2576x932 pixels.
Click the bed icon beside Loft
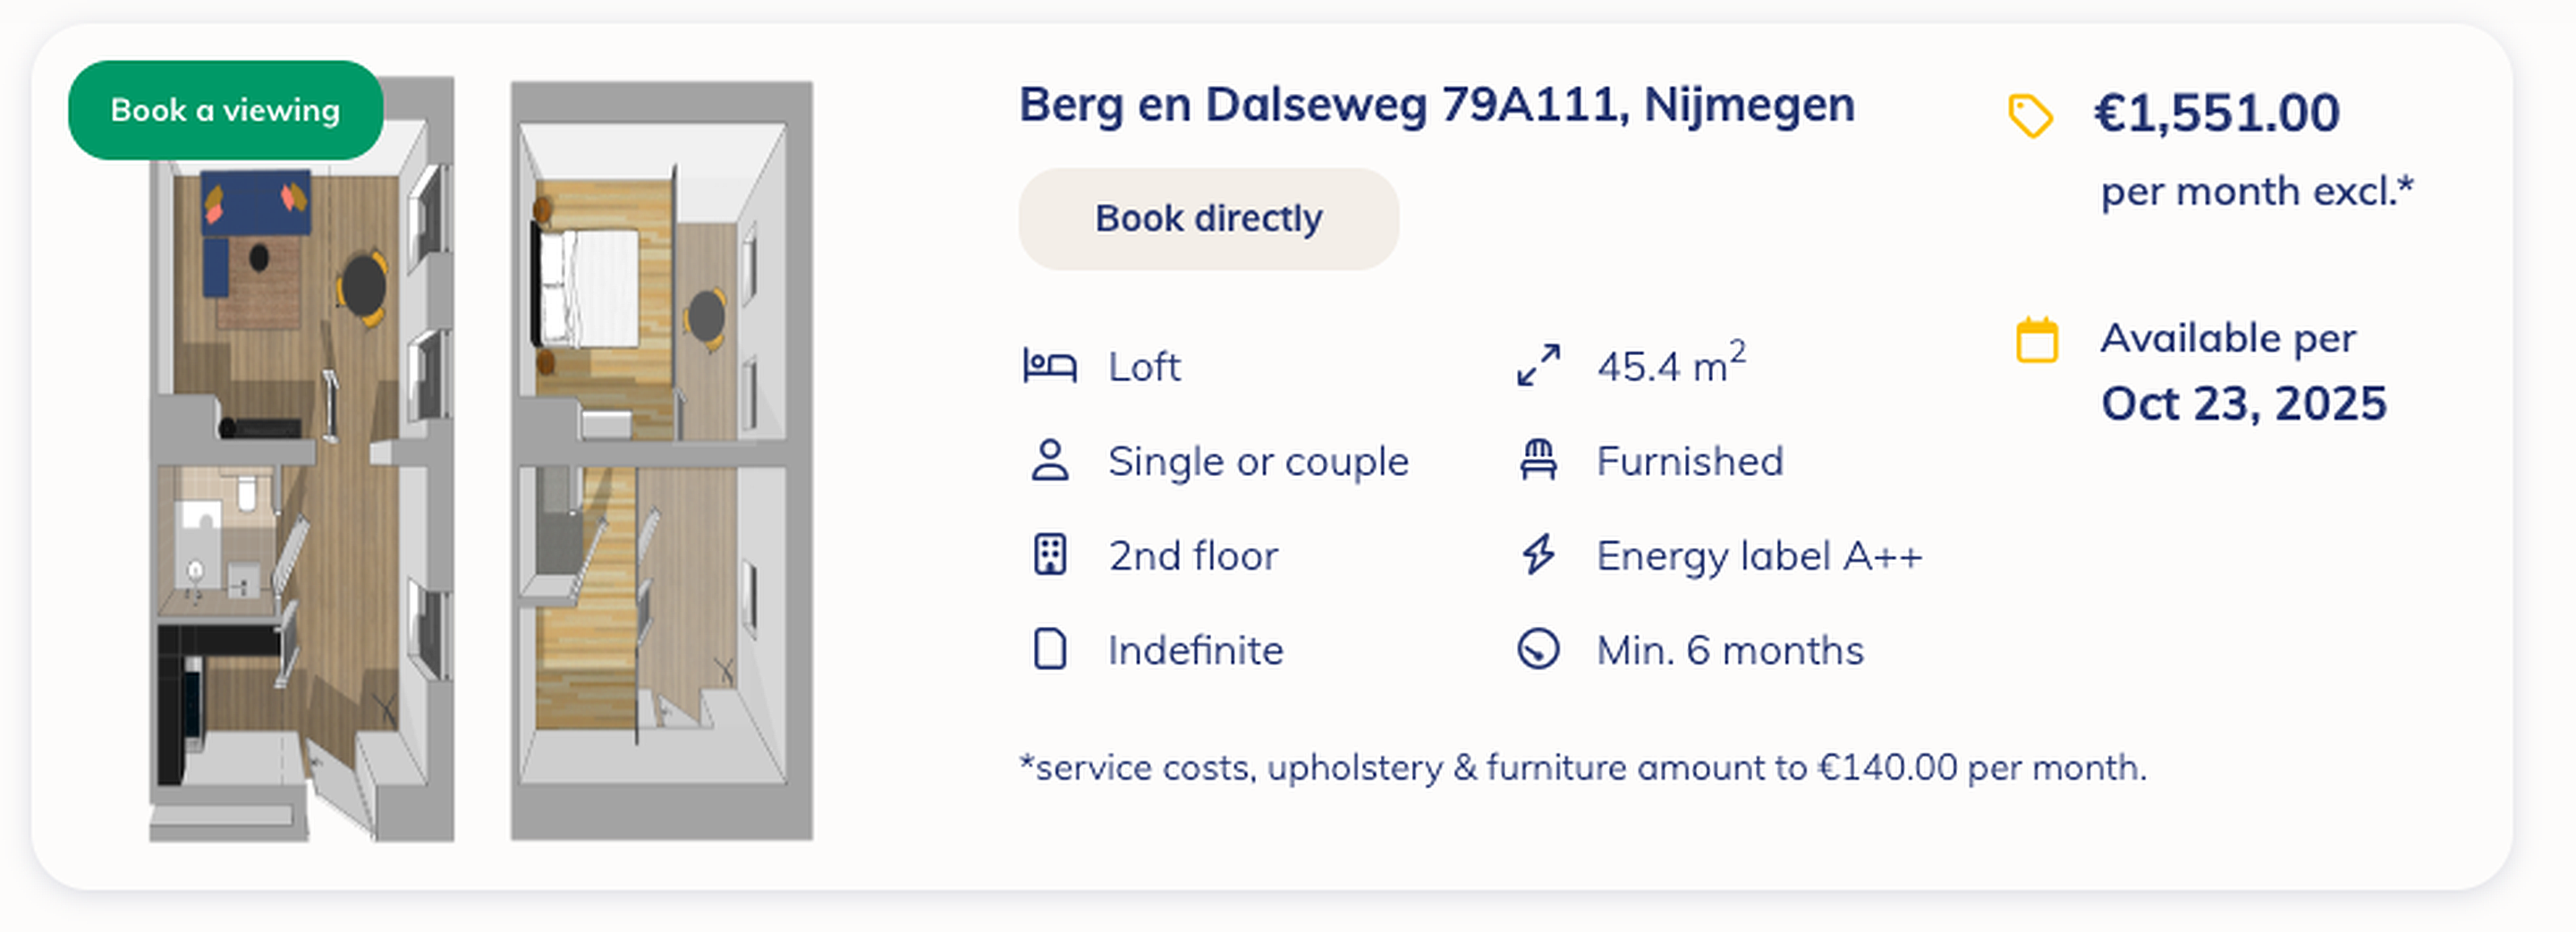coord(1049,366)
